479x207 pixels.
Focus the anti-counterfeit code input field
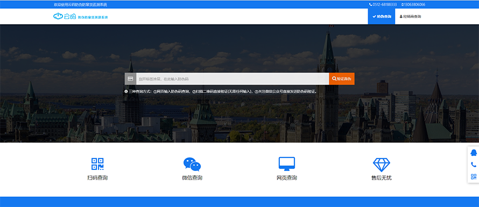coord(233,79)
